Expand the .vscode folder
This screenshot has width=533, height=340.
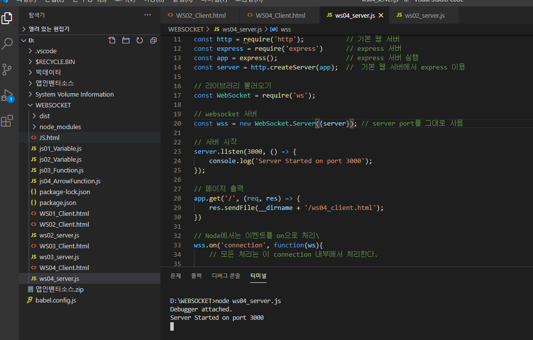(x=89, y=51)
